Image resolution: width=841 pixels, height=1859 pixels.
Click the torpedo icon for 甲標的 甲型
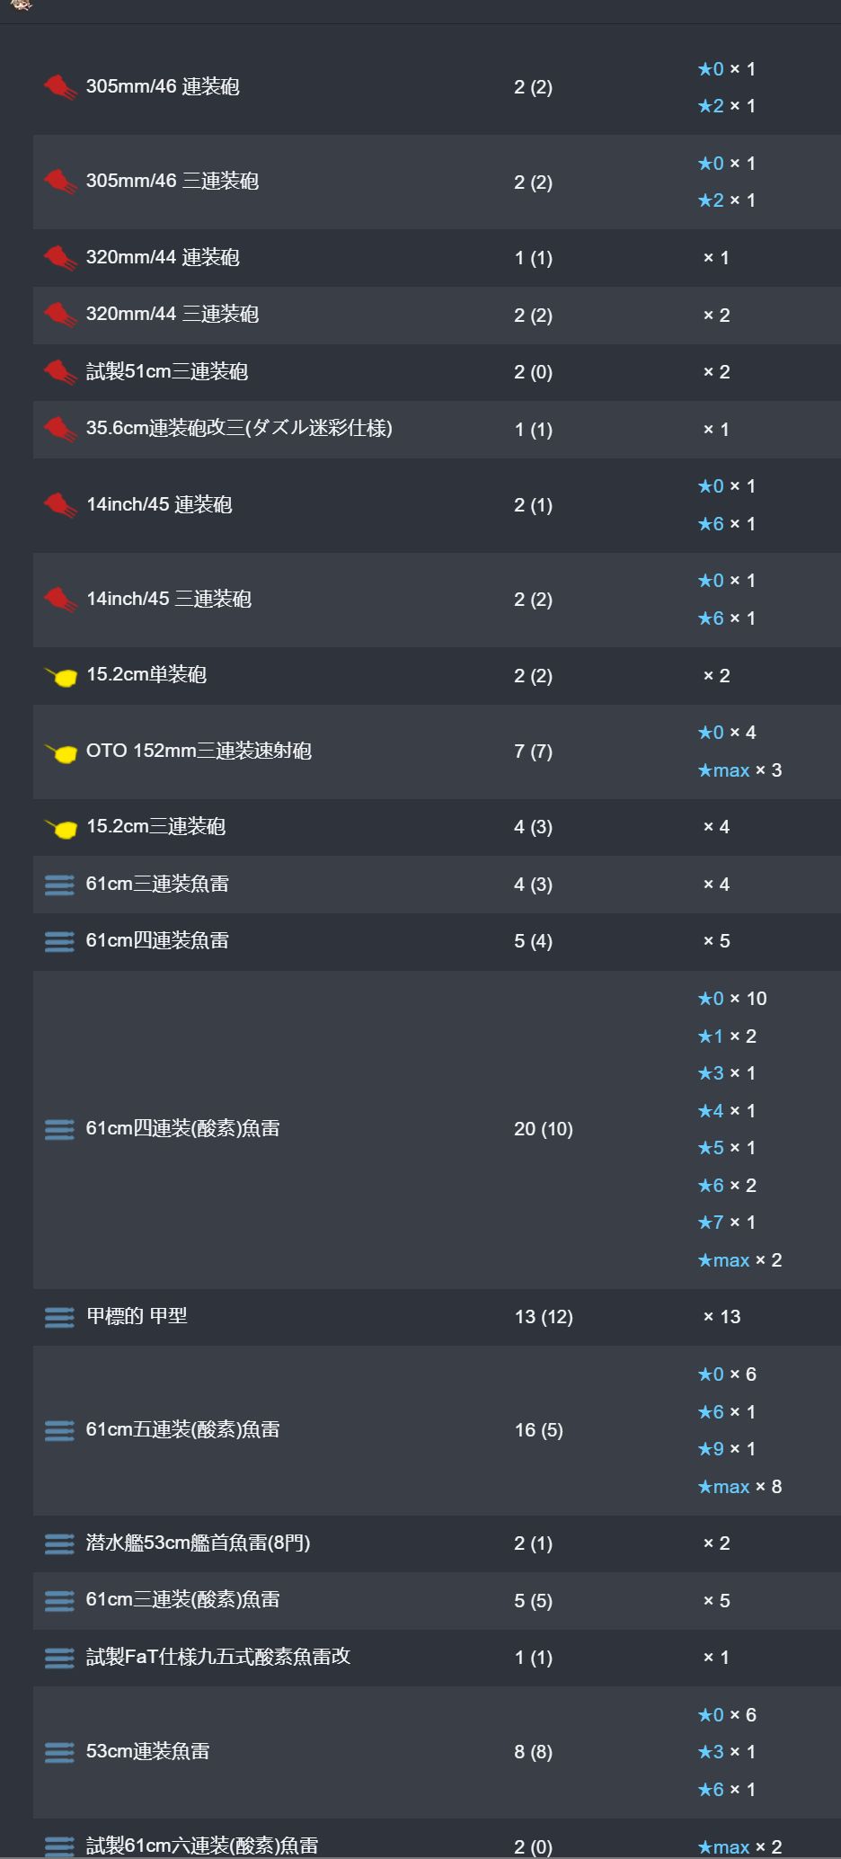(59, 1317)
